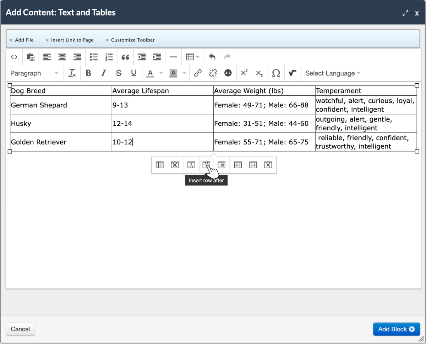
Task: Insert a bulleted list
Action: [x=94, y=57]
